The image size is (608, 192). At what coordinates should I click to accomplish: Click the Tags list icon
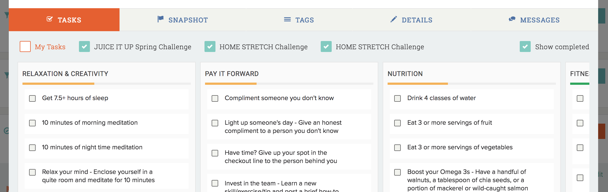[287, 19]
